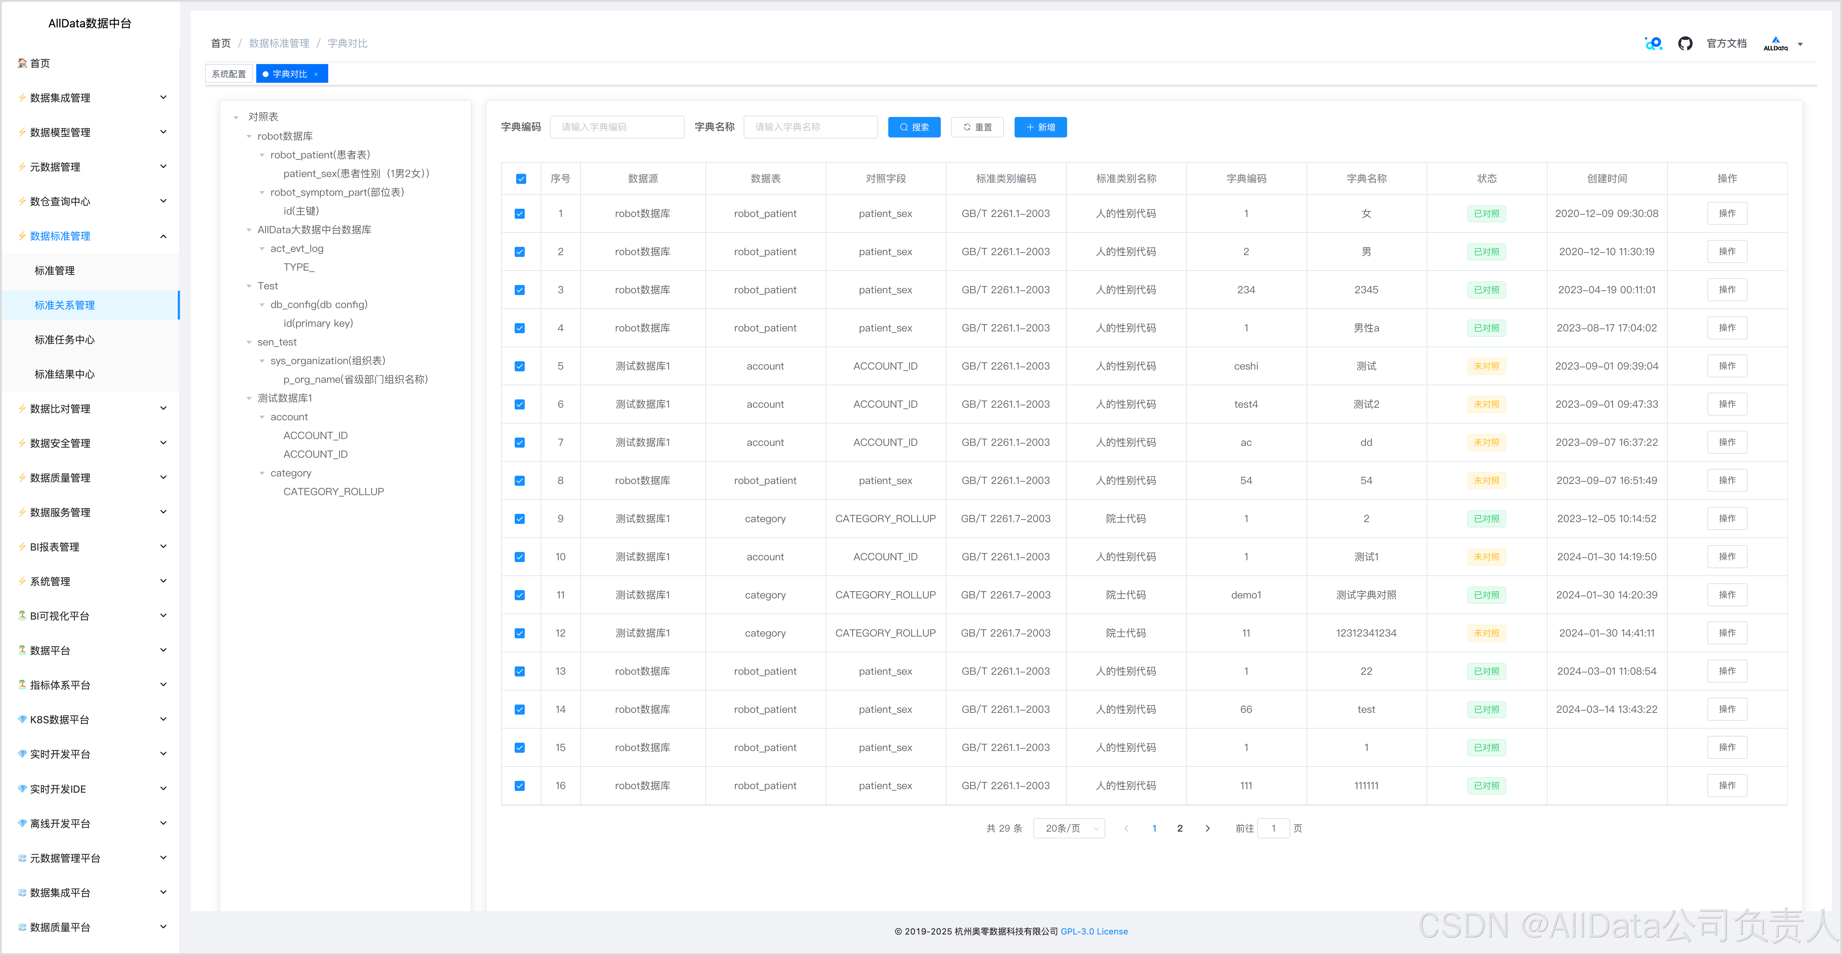The height and width of the screenshot is (955, 1842).
Task: Click the 字典编码 input field
Action: [617, 127]
